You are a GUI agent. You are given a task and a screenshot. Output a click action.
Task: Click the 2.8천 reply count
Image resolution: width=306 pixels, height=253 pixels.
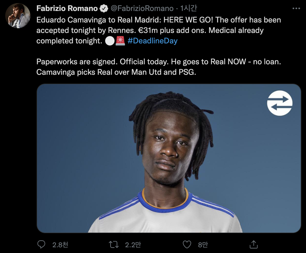pos(60,245)
